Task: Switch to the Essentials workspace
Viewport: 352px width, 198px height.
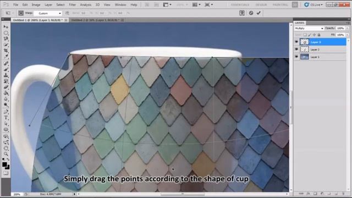Action: (x=240, y=5)
